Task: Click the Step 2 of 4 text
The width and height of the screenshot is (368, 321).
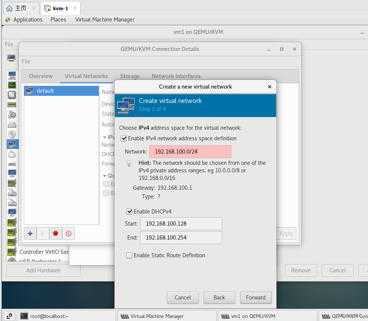Action: tap(152, 109)
